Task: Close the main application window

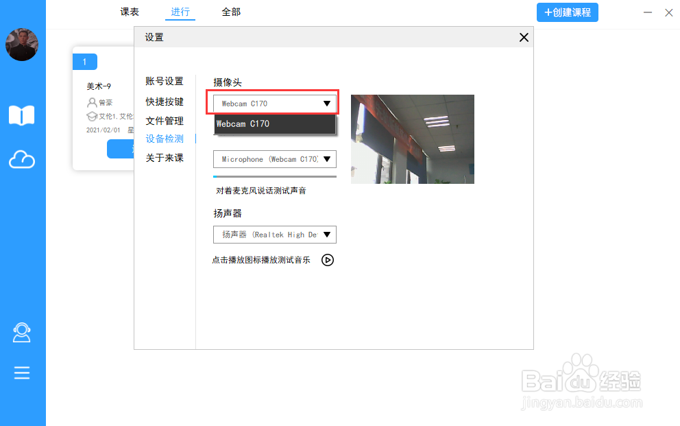Action: (669, 12)
